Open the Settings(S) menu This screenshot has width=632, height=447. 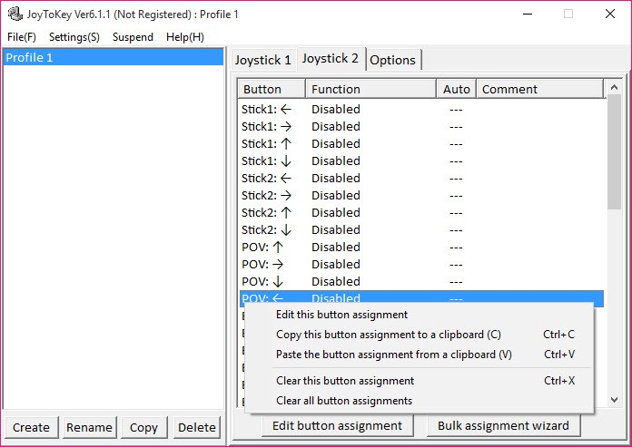point(74,37)
